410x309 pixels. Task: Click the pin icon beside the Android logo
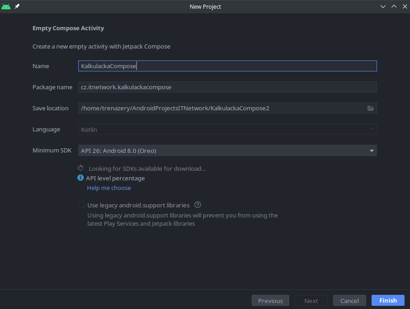[17, 6]
